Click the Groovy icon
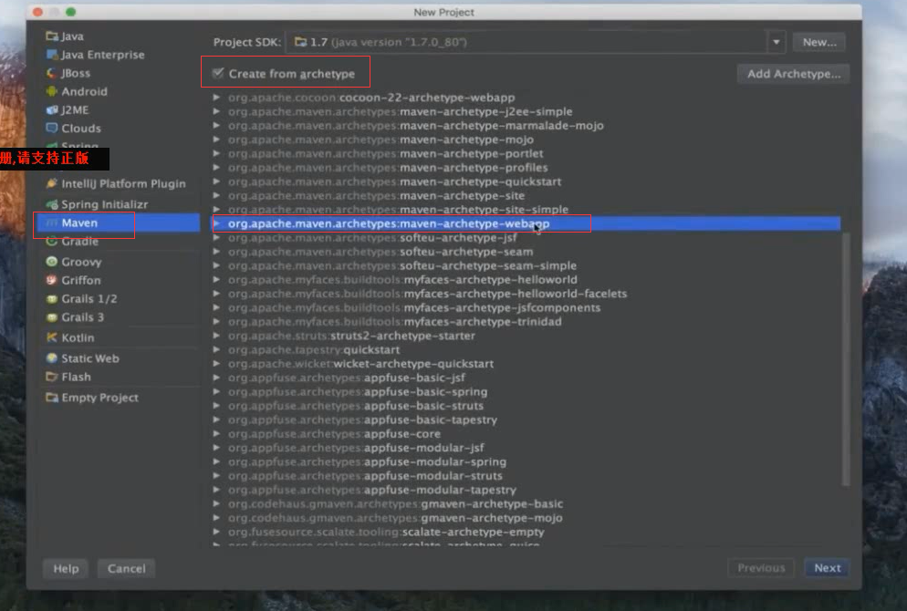Viewport: 907px width, 611px height. (51, 262)
